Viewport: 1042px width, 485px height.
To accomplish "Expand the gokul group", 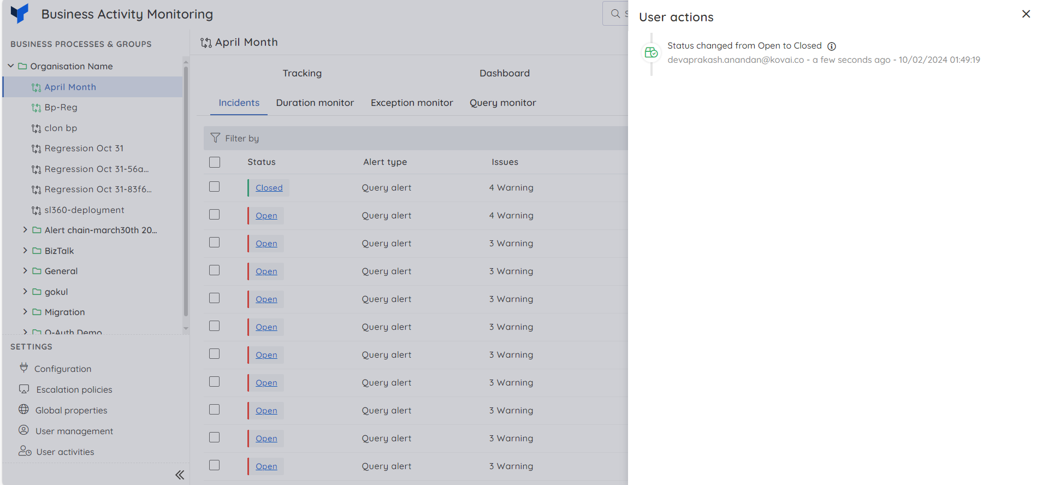I will [x=25, y=291].
